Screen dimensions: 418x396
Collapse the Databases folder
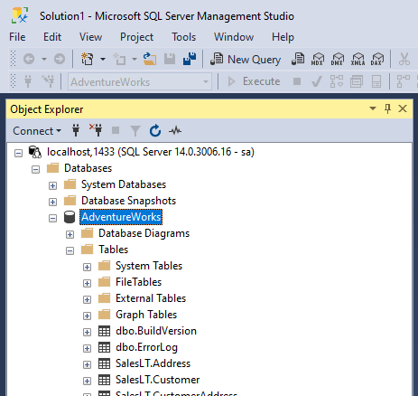35,169
